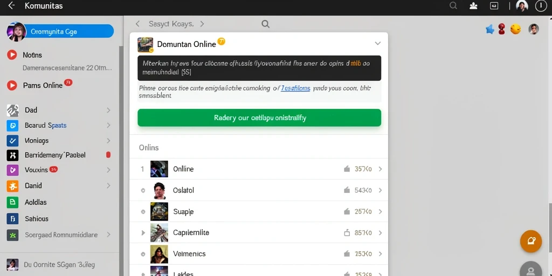Click the back arrow beside Komunitas
The height and width of the screenshot is (276, 552).
(x=11, y=5)
